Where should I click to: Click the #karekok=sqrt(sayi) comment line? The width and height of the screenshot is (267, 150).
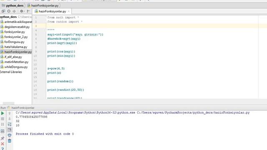[64, 39]
